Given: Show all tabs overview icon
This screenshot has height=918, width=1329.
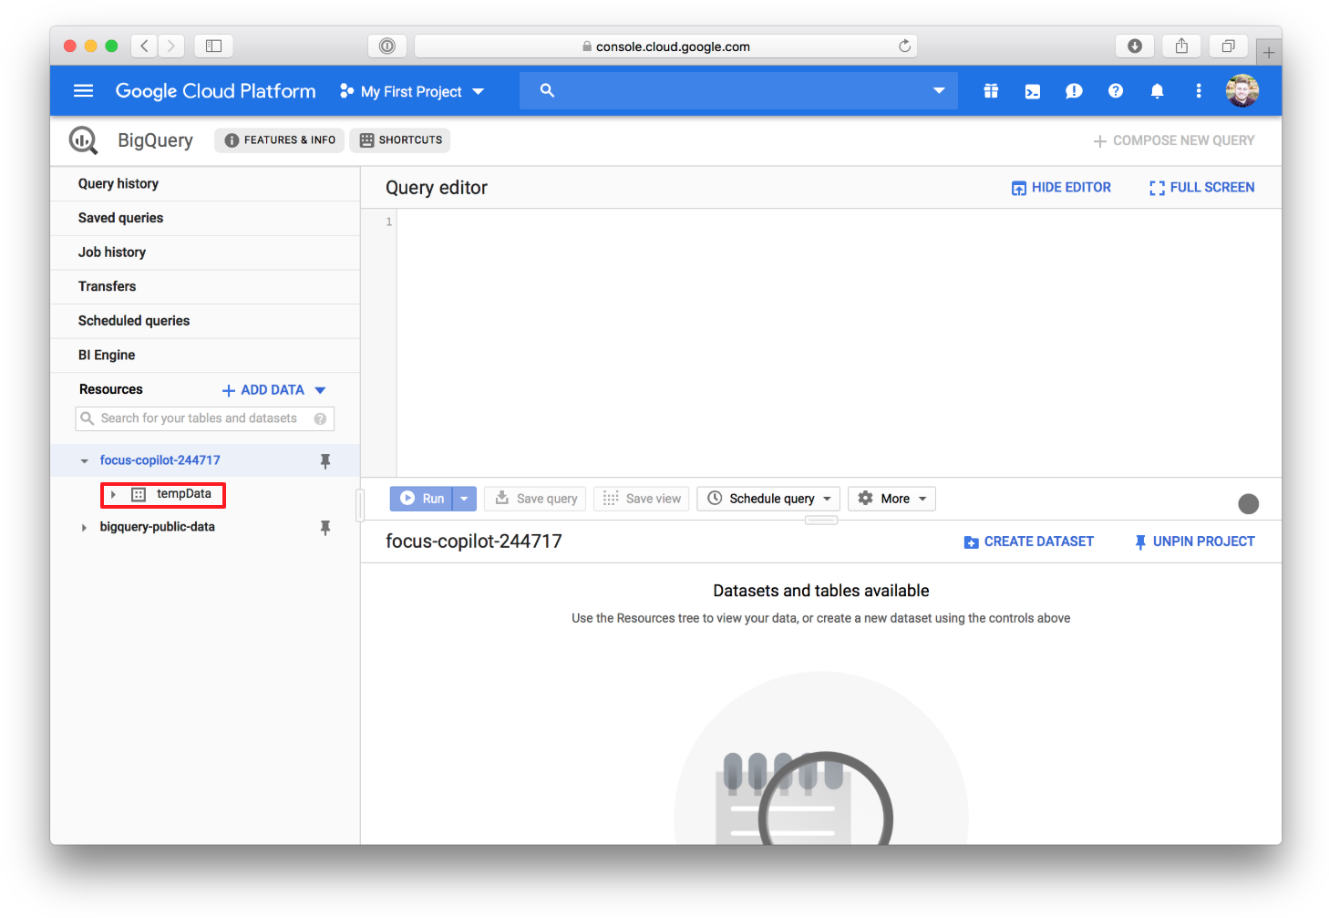Looking at the screenshot, I should tap(1228, 46).
